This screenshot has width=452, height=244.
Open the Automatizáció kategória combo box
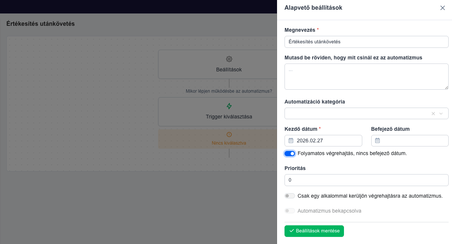click(366, 114)
